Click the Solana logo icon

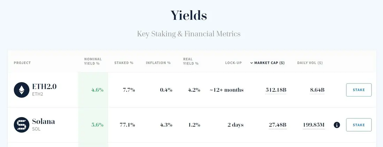pyautogui.click(x=22, y=125)
